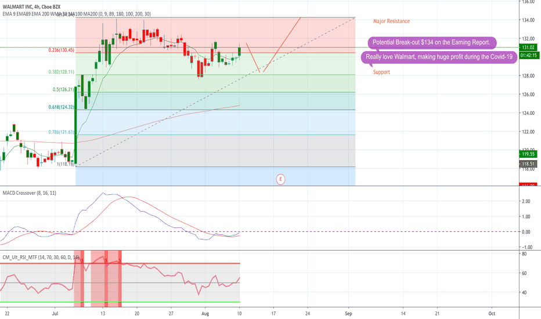541x319 pixels.
Task: Click the countdown timer label 01:42:15
Action: [x=528, y=55]
